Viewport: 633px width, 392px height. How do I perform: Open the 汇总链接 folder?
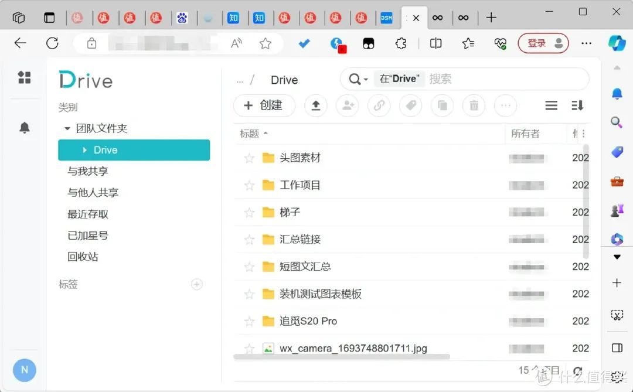300,239
